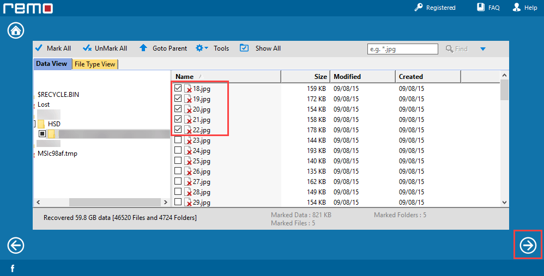Click UnMark All in toolbar
The image size is (544, 276).
pyautogui.click(x=105, y=48)
